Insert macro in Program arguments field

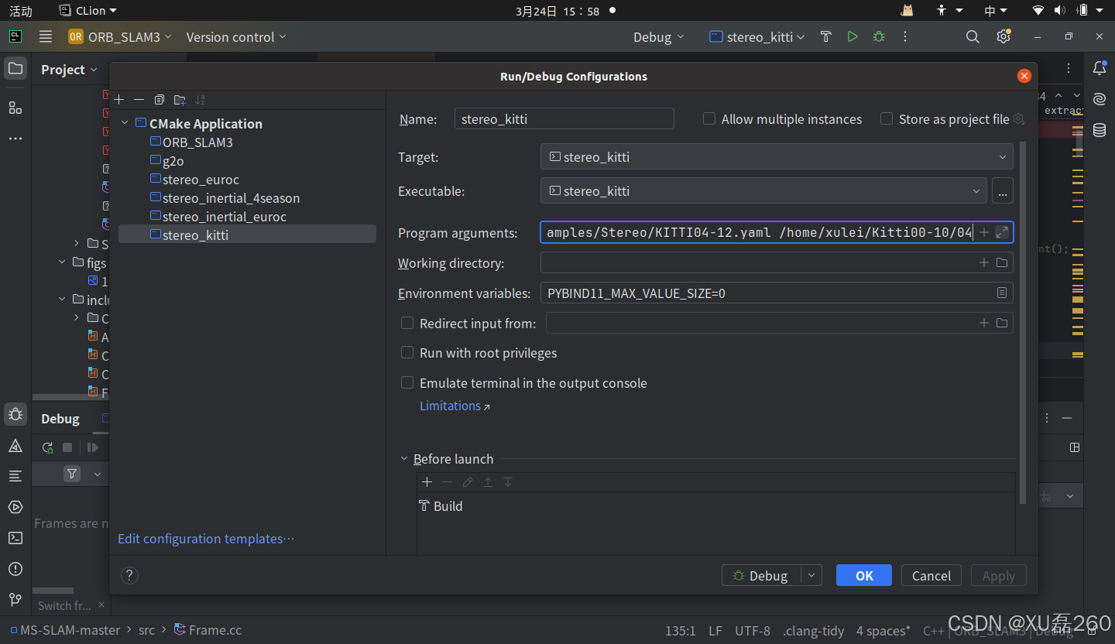(x=984, y=232)
